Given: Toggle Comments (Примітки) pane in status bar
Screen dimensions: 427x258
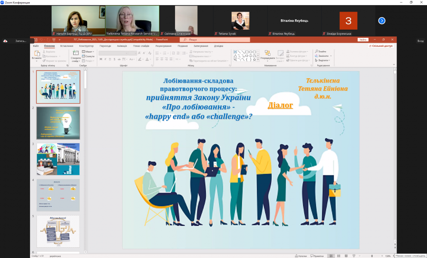Looking at the screenshot, I should [x=317, y=256].
